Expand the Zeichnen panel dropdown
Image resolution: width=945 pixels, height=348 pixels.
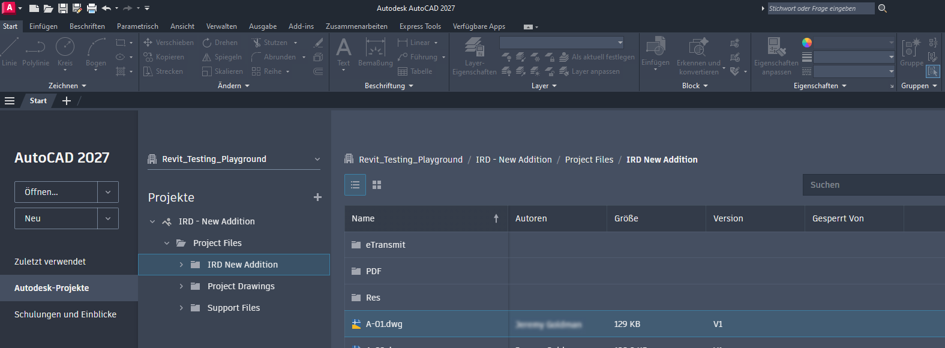coord(68,86)
